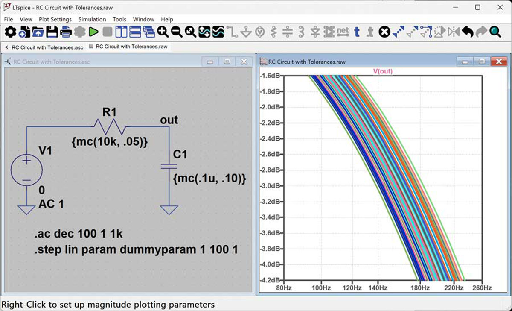Image resolution: width=512 pixels, height=311 pixels.
Task: Open the Simulation menu
Action: click(92, 19)
